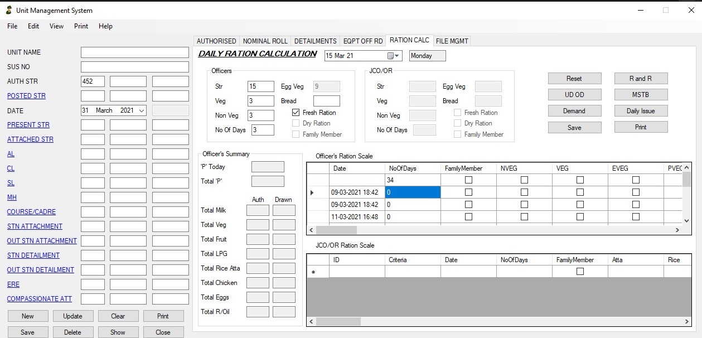Click Print in the ration calc panel
The image size is (702, 338).
[641, 127]
